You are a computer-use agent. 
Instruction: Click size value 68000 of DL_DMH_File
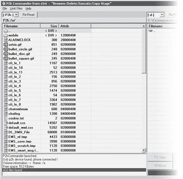click(x=52, y=132)
